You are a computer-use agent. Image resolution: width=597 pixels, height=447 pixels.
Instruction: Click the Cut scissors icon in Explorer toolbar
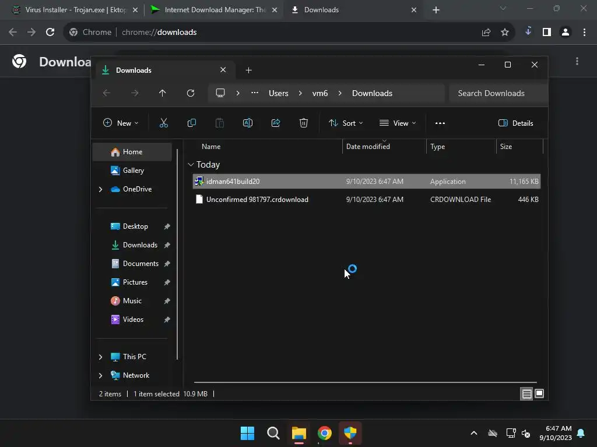(164, 123)
